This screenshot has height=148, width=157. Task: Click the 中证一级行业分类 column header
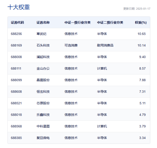coord(77,23)
